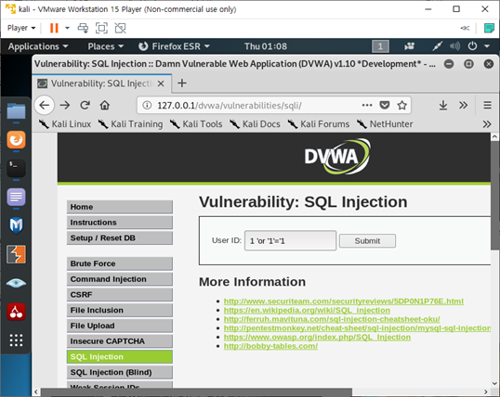The height and width of the screenshot is (397, 500).
Task: Open the screen recorder camera icon
Action: coord(410,46)
